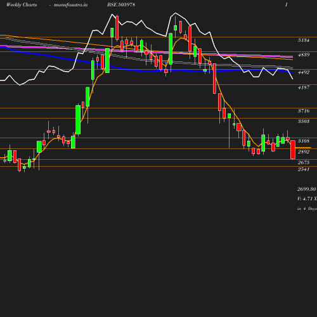This screenshot has width=317, height=317.
Task: Click the 2892 price level label
Action: pos(304,152)
